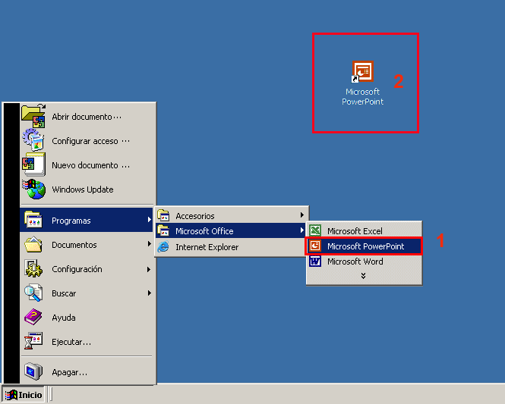Image resolution: width=505 pixels, height=404 pixels.
Task: Click the Nuevo documento notepad icon
Action: tap(33, 164)
